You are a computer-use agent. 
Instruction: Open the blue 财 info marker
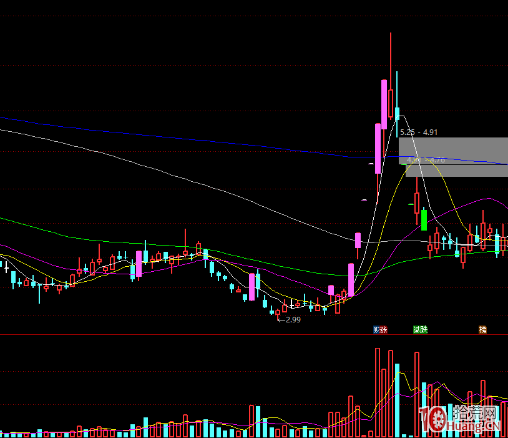click(x=376, y=330)
